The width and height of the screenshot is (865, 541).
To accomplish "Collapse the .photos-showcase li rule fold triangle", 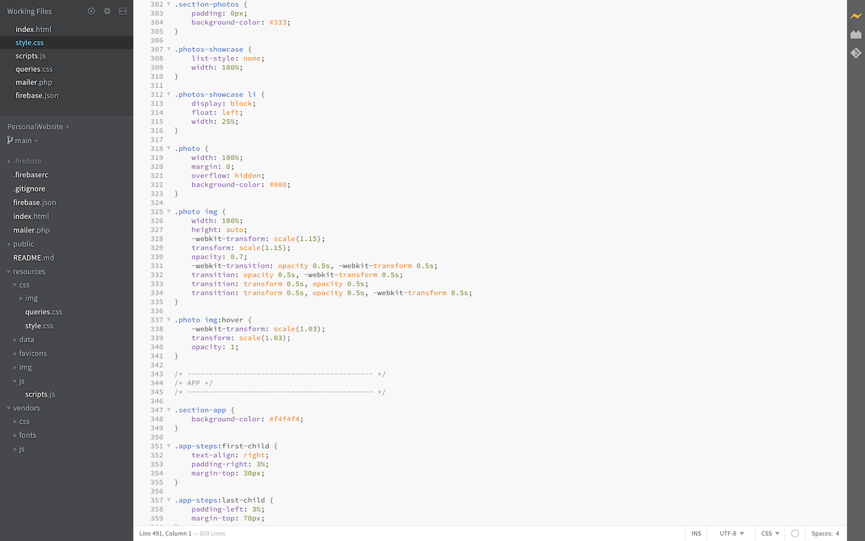I will [169, 94].
